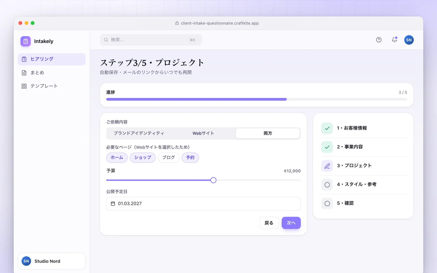The height and width of the screenshot is (273, 437).
Task: Go to step 2・事業内容
Action: (x=363, y=147)
